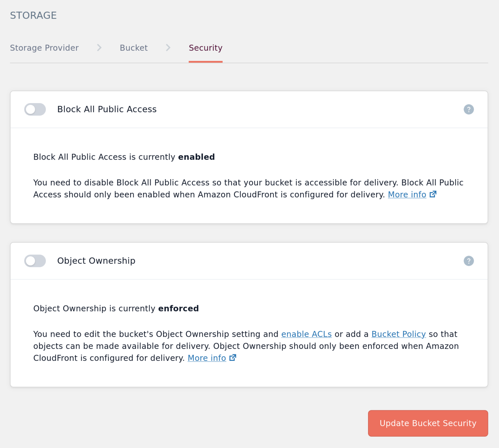Click the chevron after Storage Provider
499x448 pixels.
click(99, 47)
